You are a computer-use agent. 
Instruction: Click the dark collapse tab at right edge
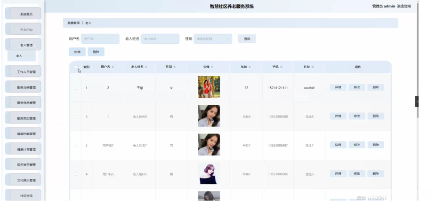click(x=417, y=101)
